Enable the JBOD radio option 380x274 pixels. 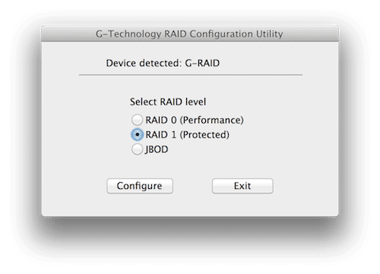pos(137,150)
